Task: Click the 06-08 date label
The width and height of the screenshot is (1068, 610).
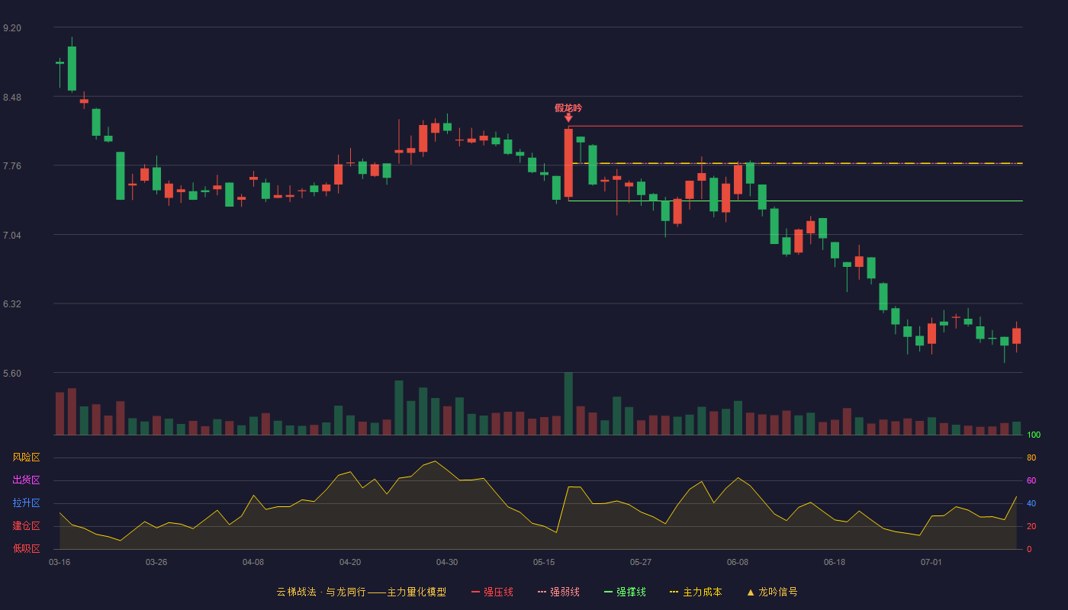Action: (738, 562)
